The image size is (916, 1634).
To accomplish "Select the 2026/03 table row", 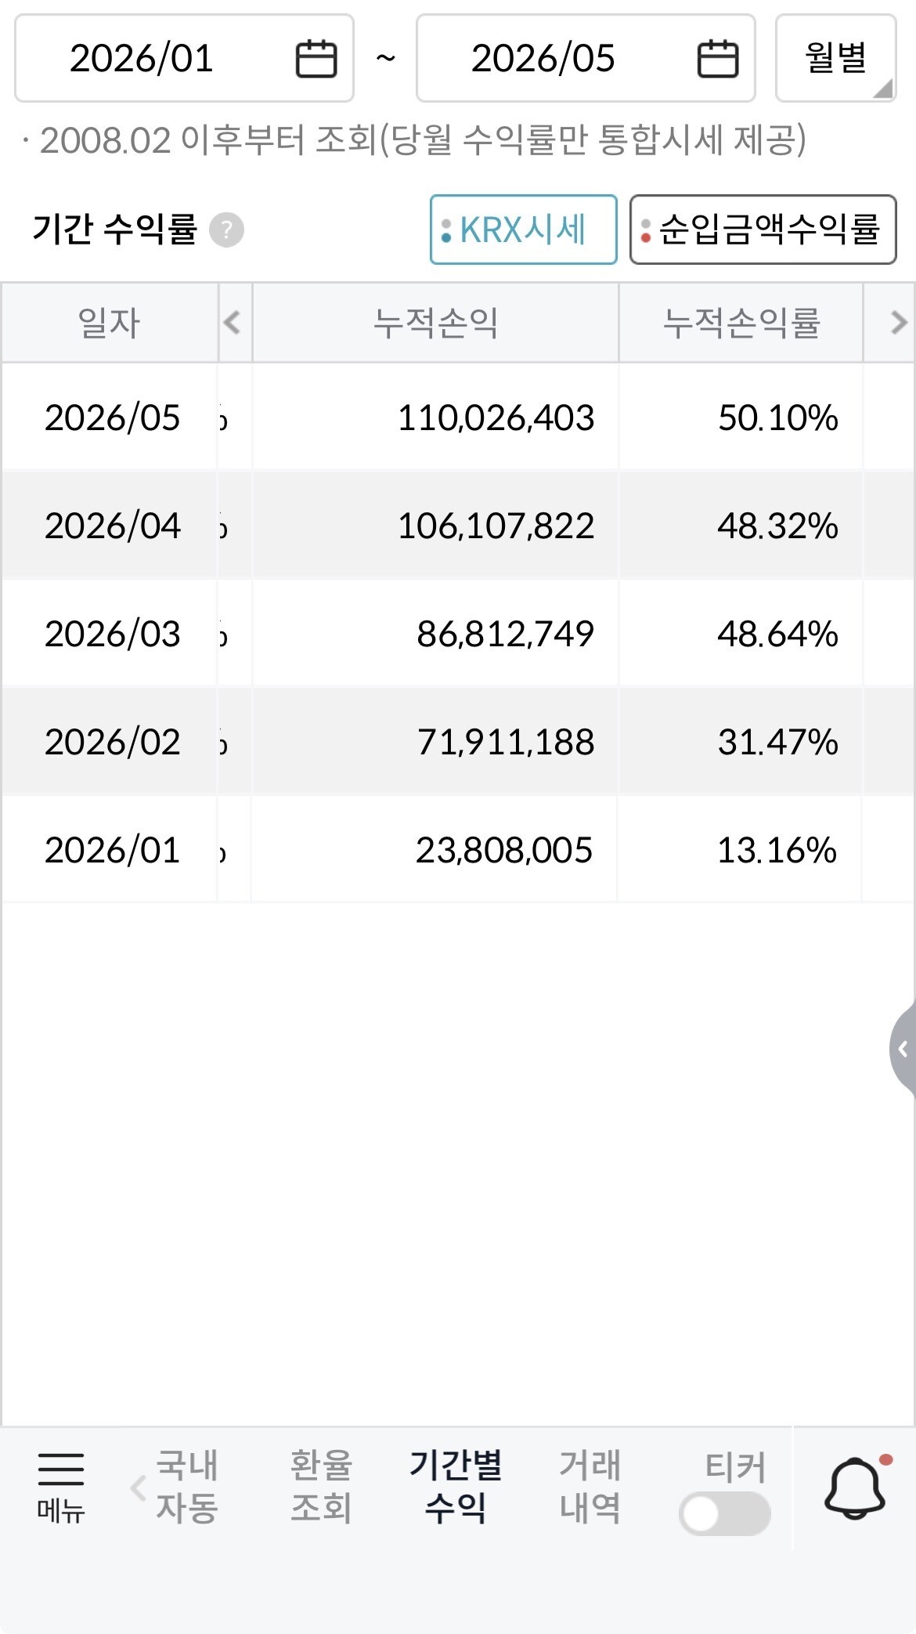I will [x=458, y=633].
